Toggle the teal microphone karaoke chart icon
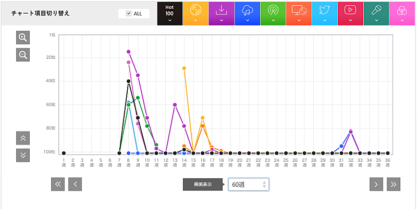 376,13
